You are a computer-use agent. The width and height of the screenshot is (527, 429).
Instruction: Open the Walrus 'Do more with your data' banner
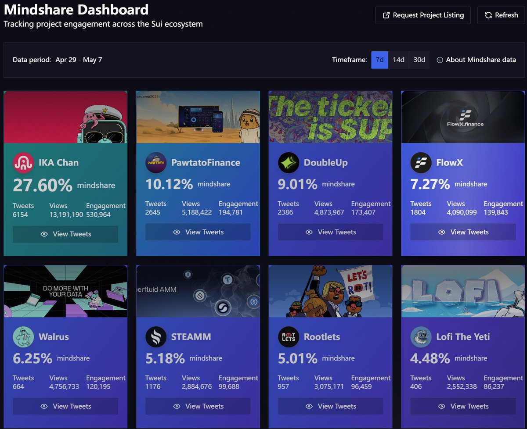pos(65,291)
